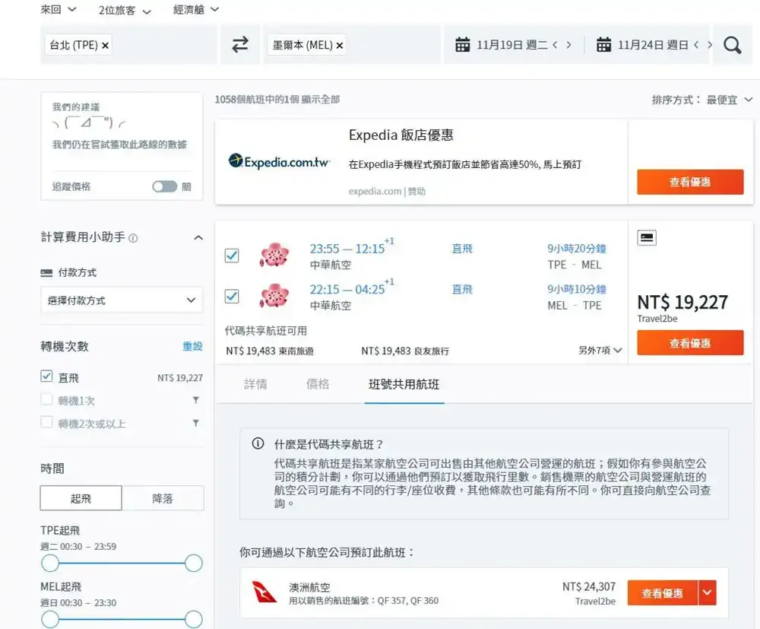
Task: Select the 班號共用航班 tab
Action: 404,385
